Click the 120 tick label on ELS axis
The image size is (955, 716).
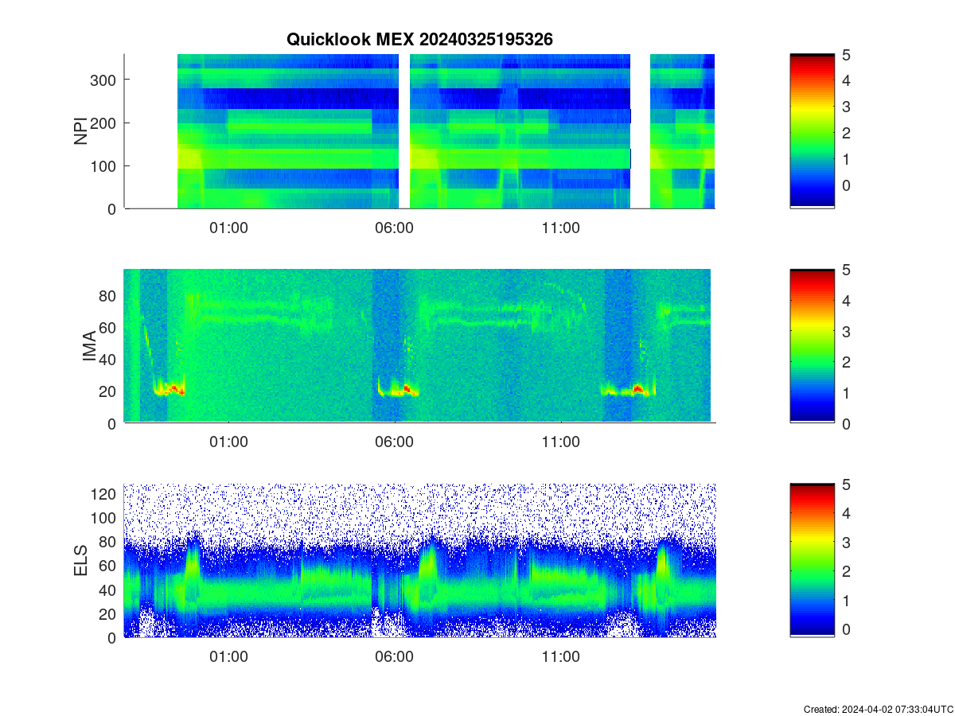point(104,494)
